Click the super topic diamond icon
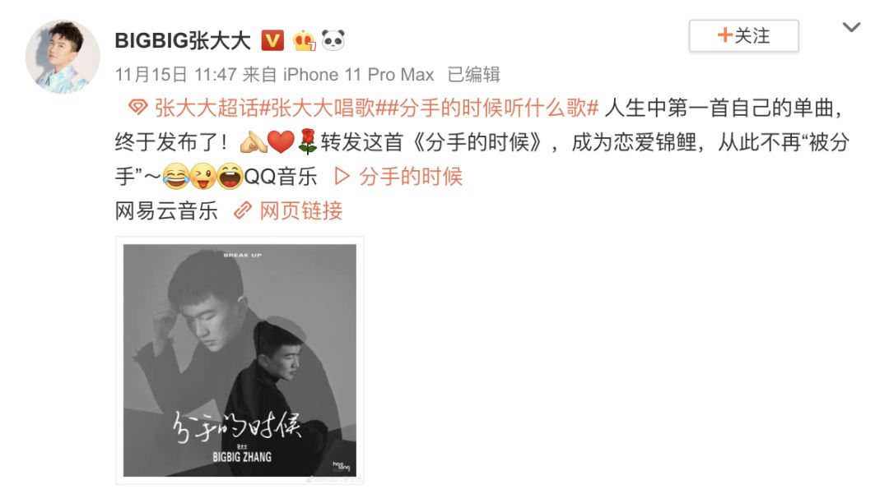 (137, 107)
